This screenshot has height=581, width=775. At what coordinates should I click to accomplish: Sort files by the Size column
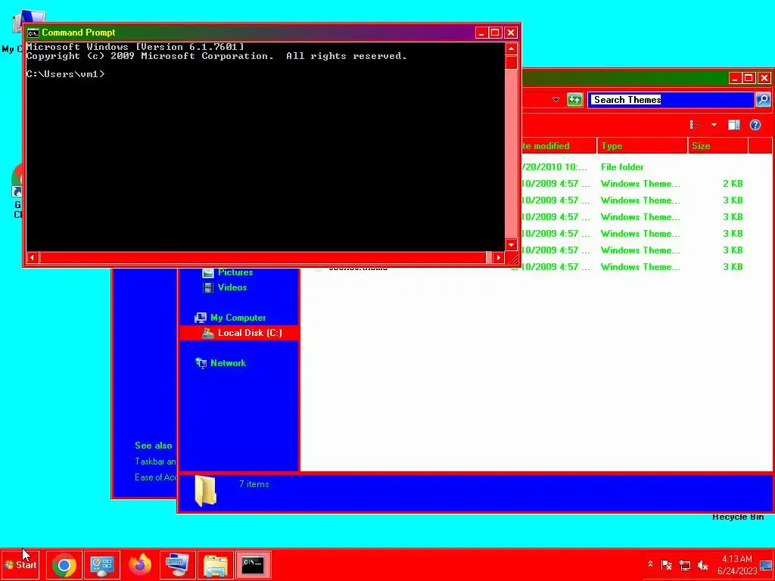pyautogui.click(x=717, y=146)
